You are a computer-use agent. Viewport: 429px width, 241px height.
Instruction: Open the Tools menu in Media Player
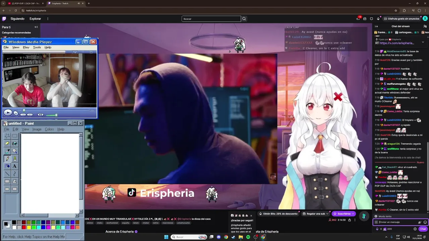tap(37, 47)
